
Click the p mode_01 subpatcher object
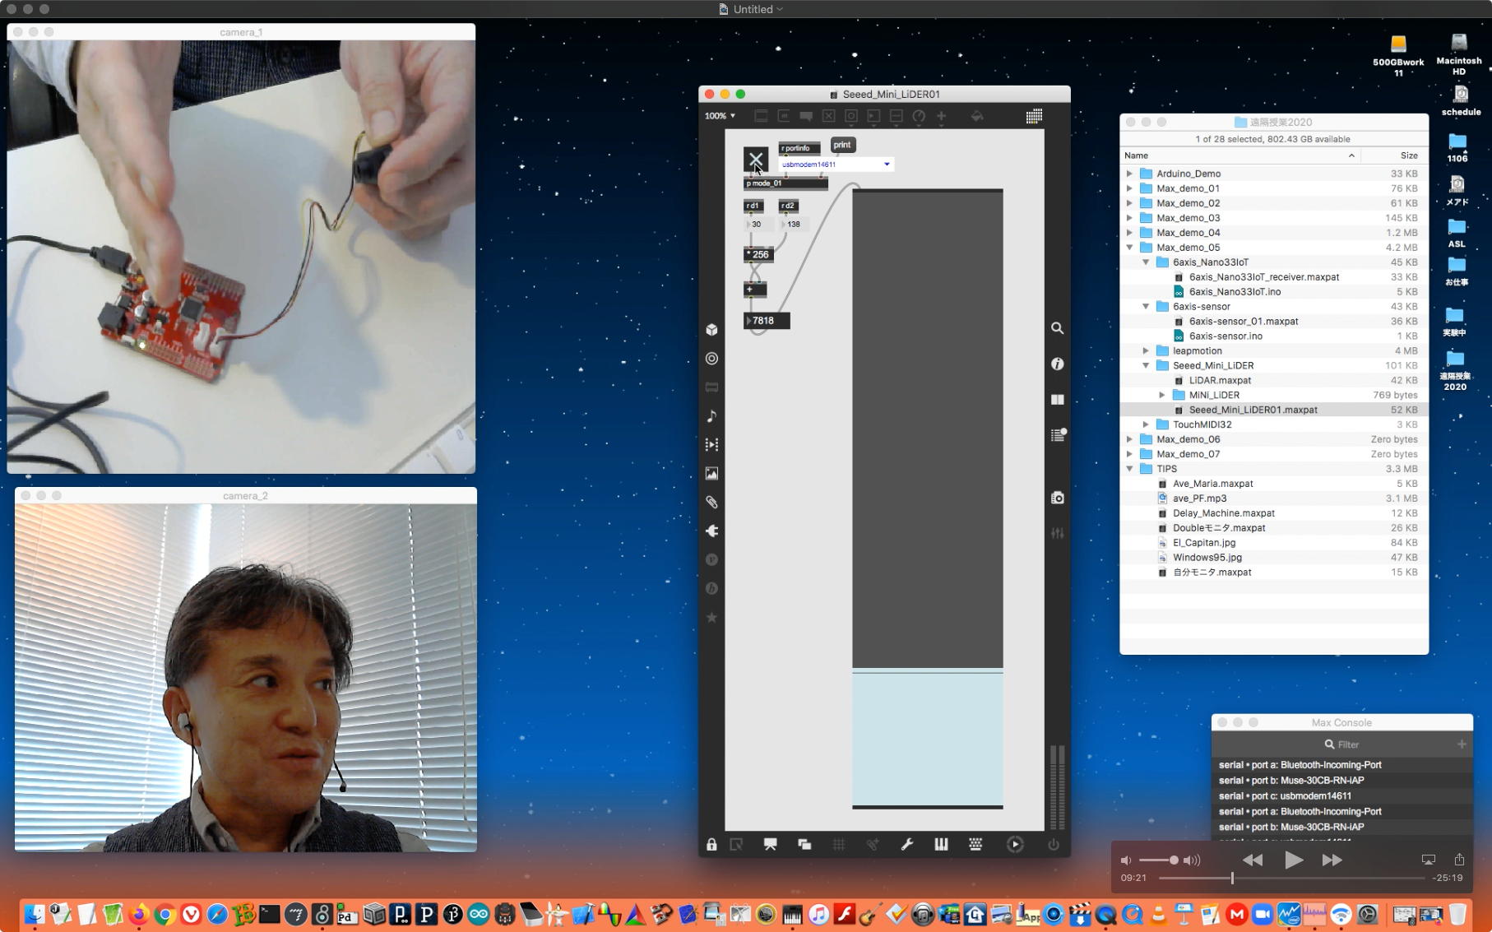pyautogui.click(x=785, y=183)
